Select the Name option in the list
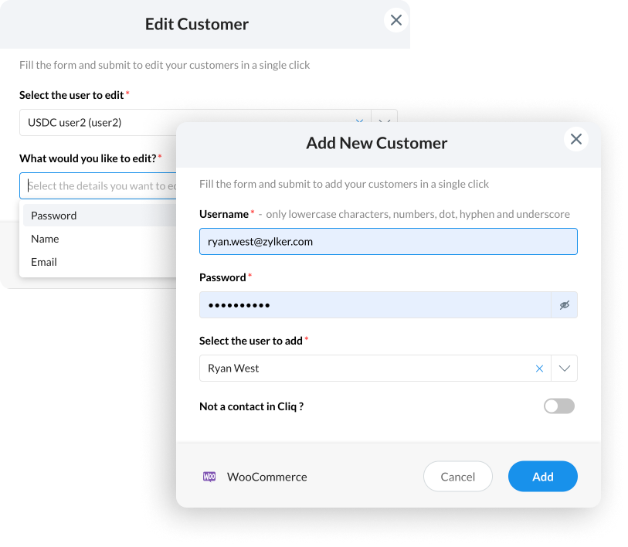 pyautogui.click(x=45, y=239)
